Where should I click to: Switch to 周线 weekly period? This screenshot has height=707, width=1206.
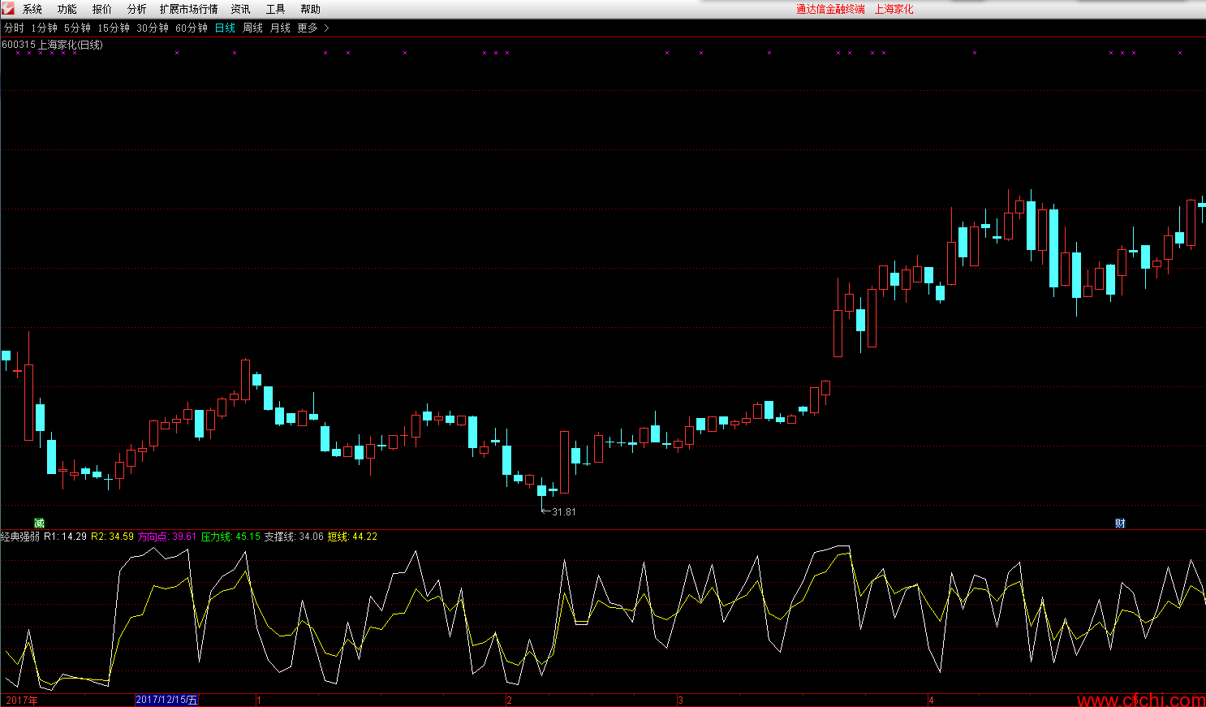click(253, 28)
